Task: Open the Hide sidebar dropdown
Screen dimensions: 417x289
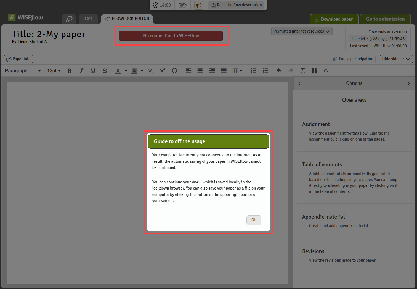Action: pos(396,59)
